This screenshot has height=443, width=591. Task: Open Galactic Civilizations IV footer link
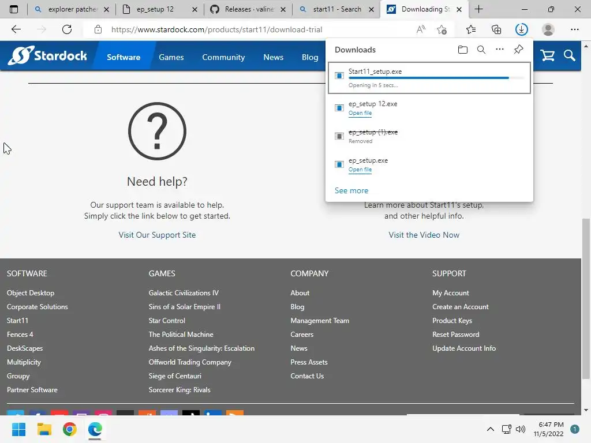pos(184,292)
